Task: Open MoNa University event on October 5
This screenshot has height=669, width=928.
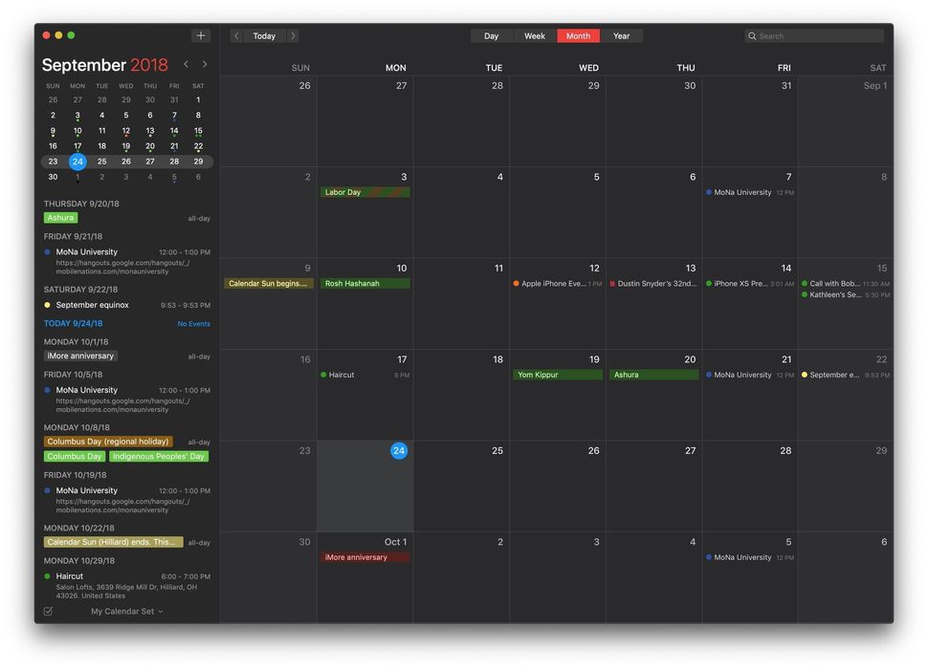Action: pos(749,557)
